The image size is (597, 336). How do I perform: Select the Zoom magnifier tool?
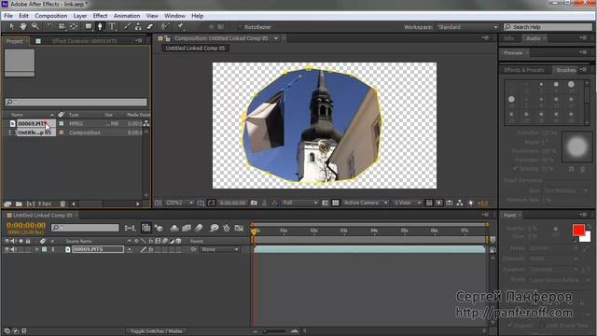point(35,26)
